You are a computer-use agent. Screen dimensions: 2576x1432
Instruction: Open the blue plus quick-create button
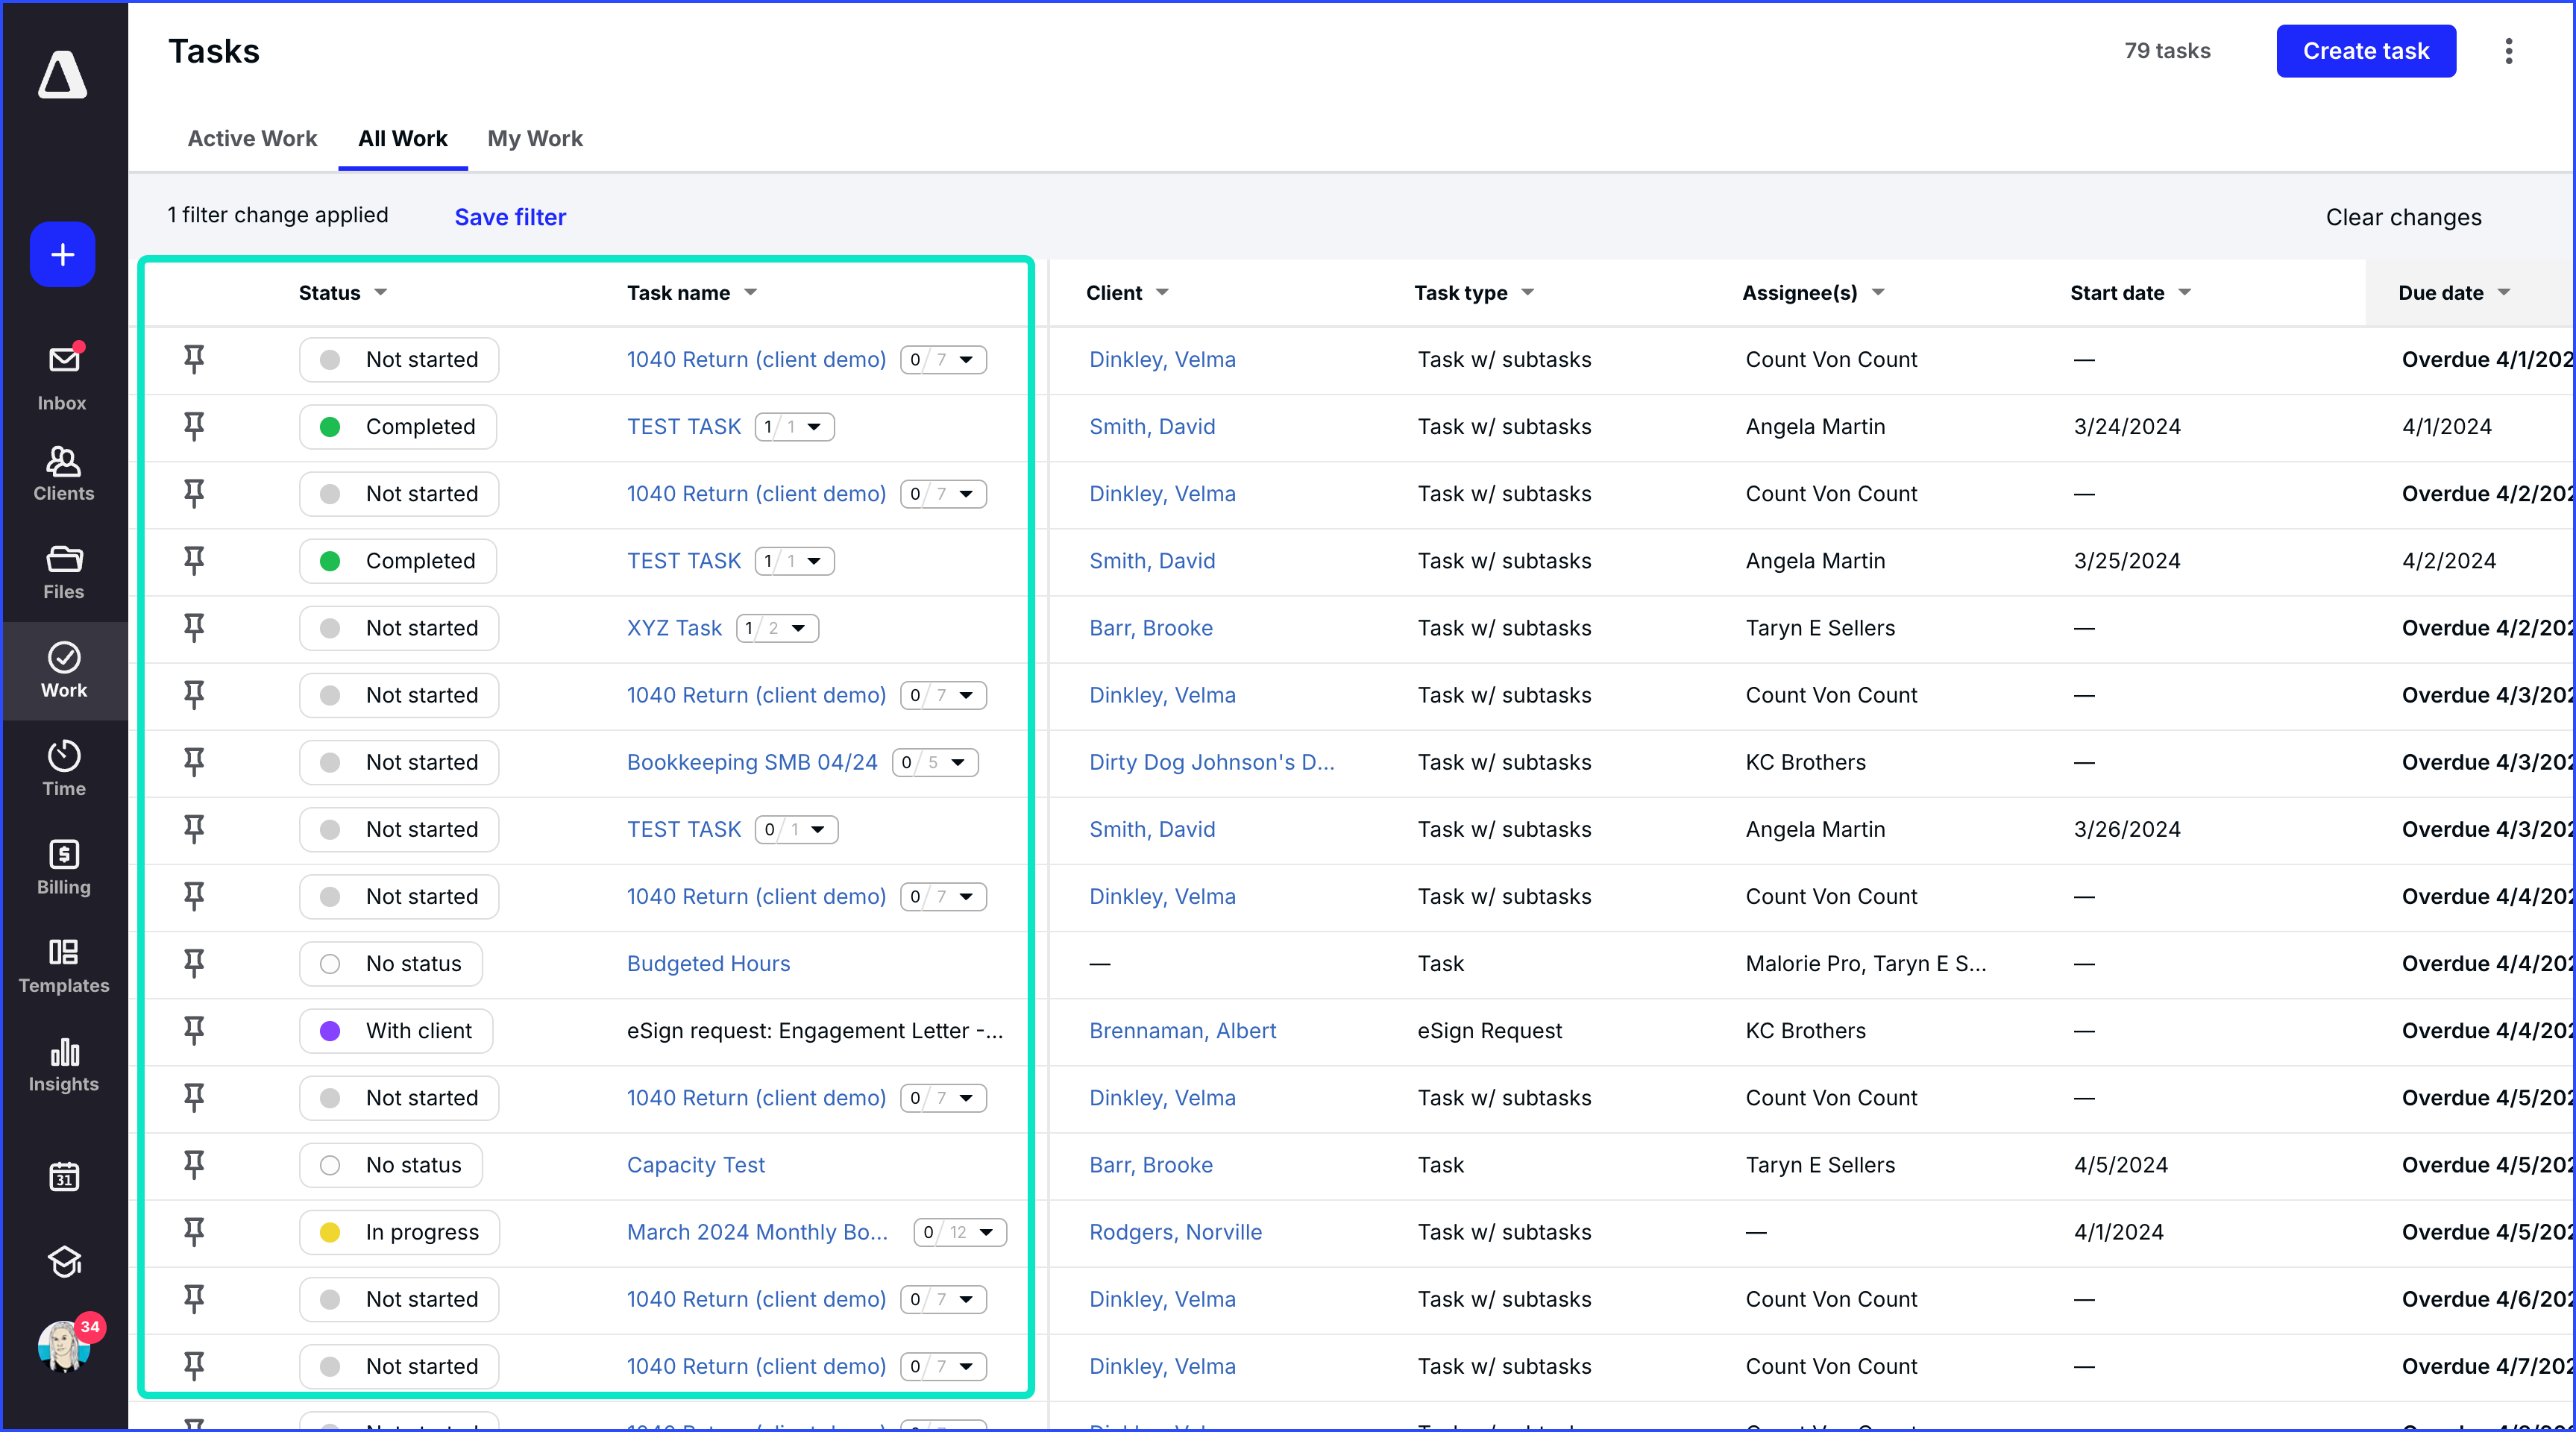pos(62,254)
